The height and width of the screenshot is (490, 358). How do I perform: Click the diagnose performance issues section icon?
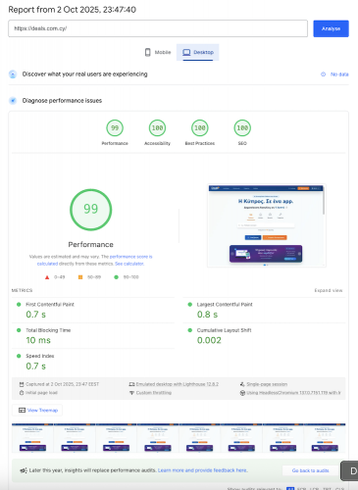click(x=13, y=101)
